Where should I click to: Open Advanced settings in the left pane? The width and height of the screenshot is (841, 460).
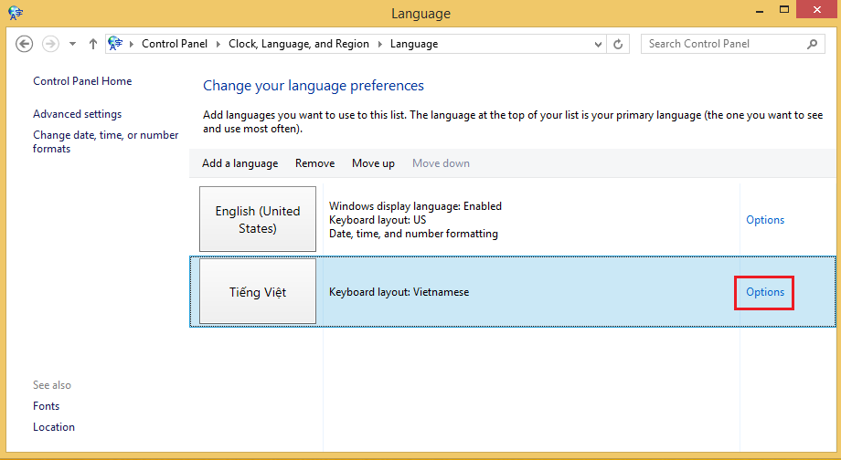(77, 114)
